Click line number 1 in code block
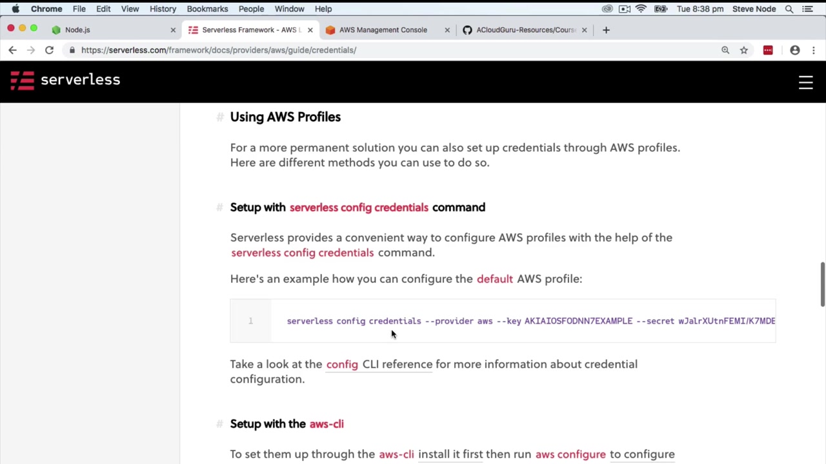The height and width of the screenshot is (464, 826). pos(250,321)
